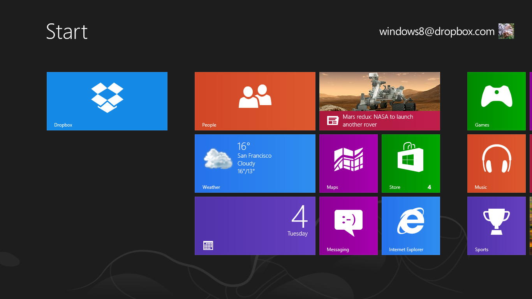Launch the Messaging app tile

[x=349, y=226]
